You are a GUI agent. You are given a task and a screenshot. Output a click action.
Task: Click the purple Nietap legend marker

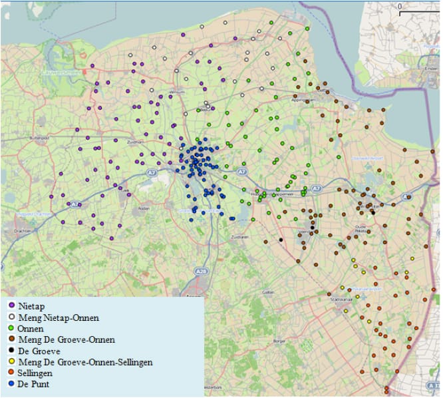[12, 305]
